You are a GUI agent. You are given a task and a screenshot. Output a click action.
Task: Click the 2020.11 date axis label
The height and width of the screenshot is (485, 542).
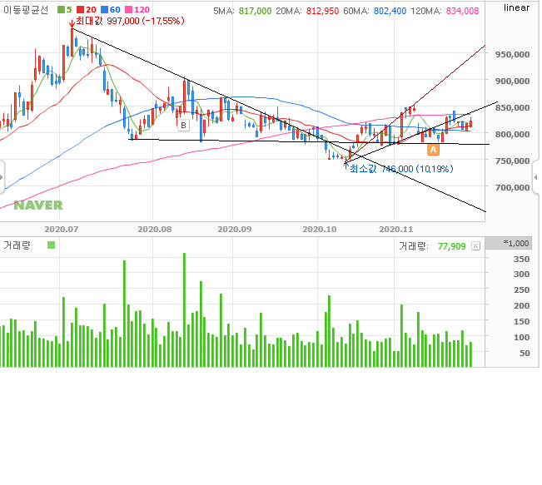click(395, 230)
